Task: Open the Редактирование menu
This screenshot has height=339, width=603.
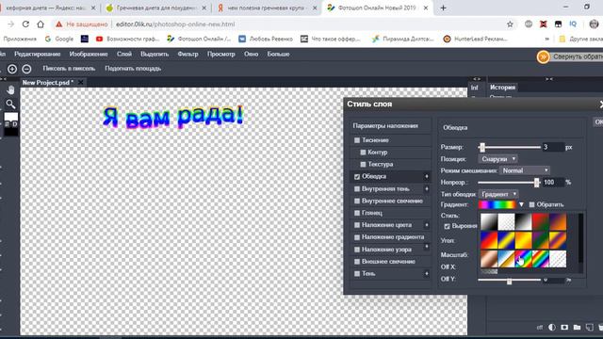Action: click(38, 55)
